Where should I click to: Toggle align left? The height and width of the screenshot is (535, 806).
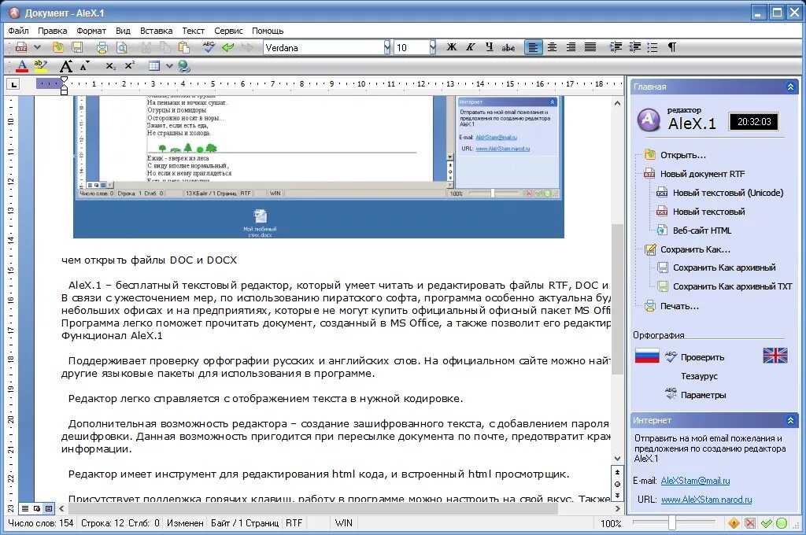533,47
